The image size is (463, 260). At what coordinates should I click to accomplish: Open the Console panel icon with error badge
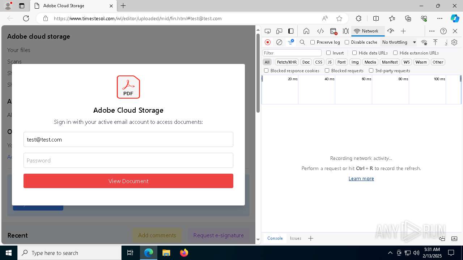click(x=334, y=31)
